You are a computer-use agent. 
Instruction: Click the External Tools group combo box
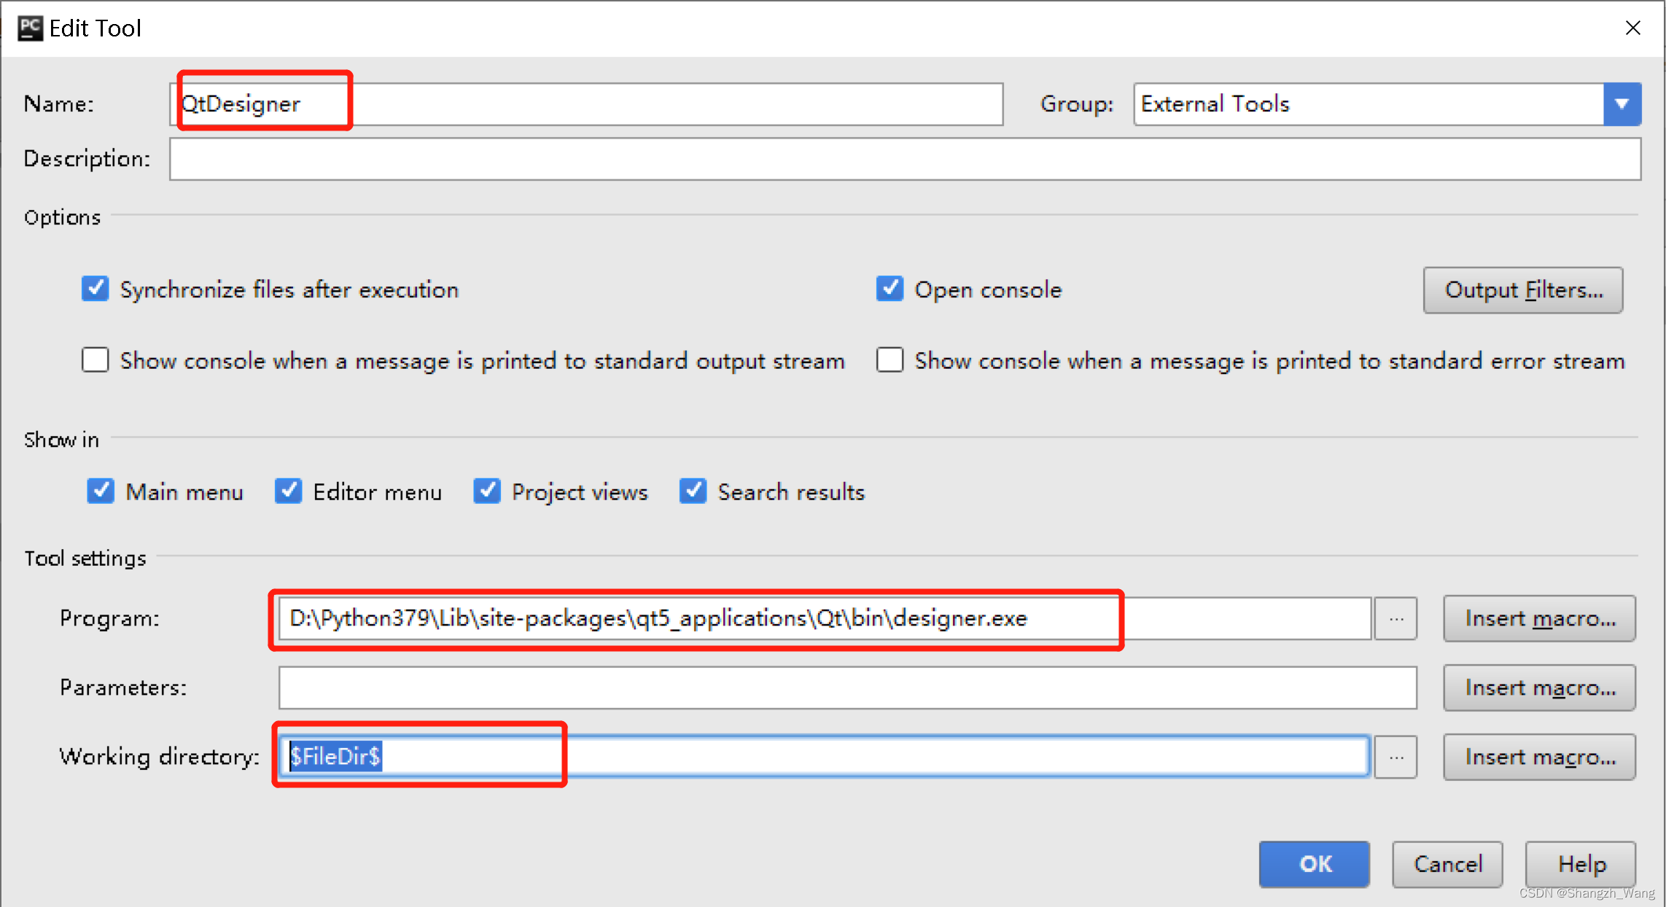1387,104
